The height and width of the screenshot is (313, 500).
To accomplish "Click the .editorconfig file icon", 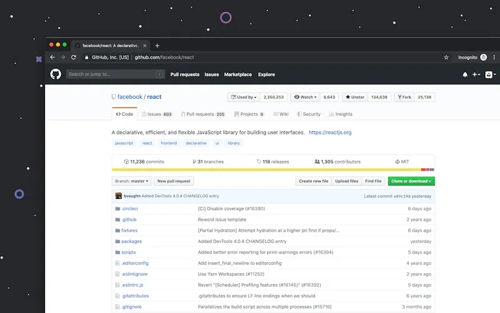I will (x=117, y=263).
